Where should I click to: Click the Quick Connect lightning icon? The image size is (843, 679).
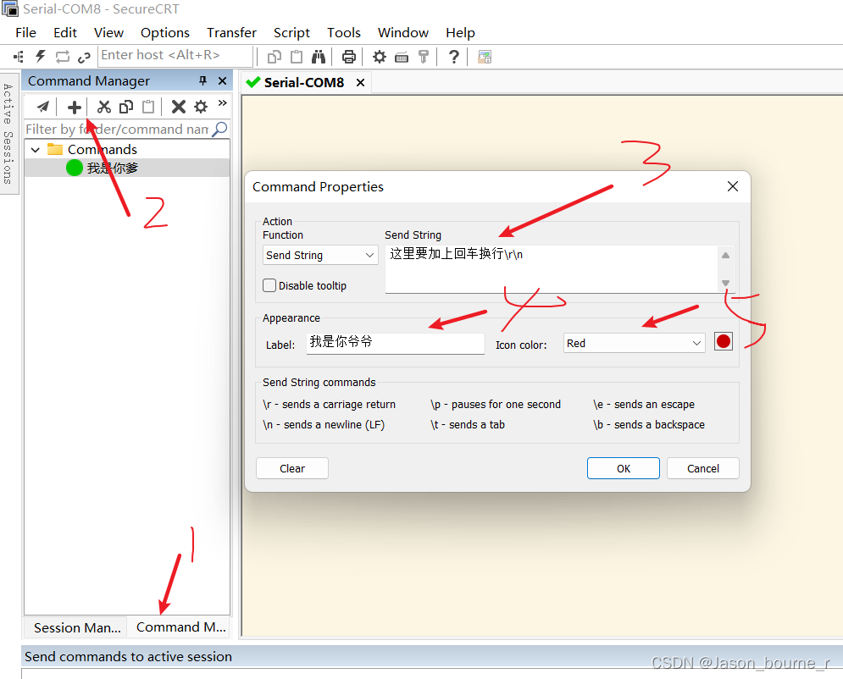pos(41,57)
